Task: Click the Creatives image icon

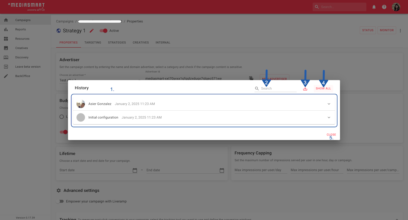Action: (6, 48)
